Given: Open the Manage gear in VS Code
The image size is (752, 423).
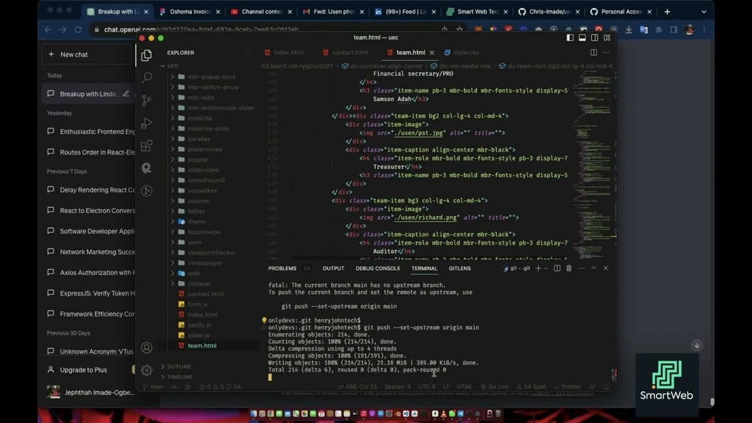Looking at the screenshot, I should point(147,370).
